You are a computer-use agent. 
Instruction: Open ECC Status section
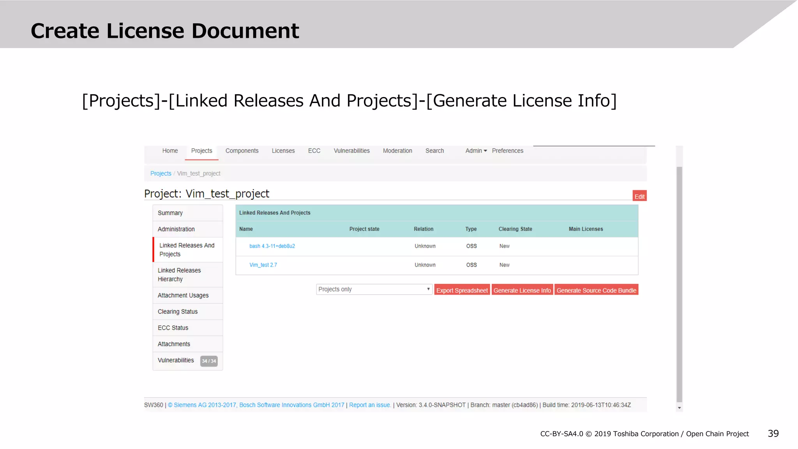click(188, 328)
